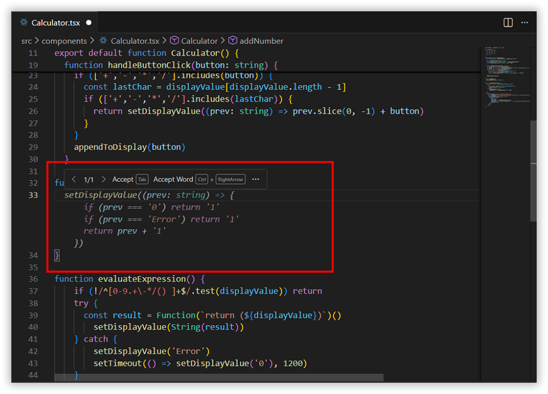The width and height of the screenshot is (548, 394).
Task: Open the Calculator.tsx breadcrumb item
Action: click(135, 41)
